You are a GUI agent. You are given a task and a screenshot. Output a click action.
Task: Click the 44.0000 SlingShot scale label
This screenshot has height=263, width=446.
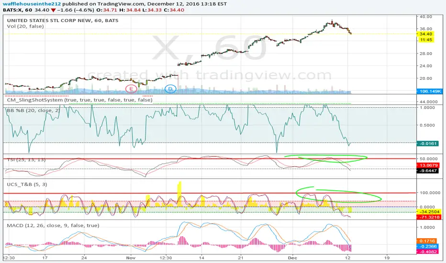(x=429, y=101)
